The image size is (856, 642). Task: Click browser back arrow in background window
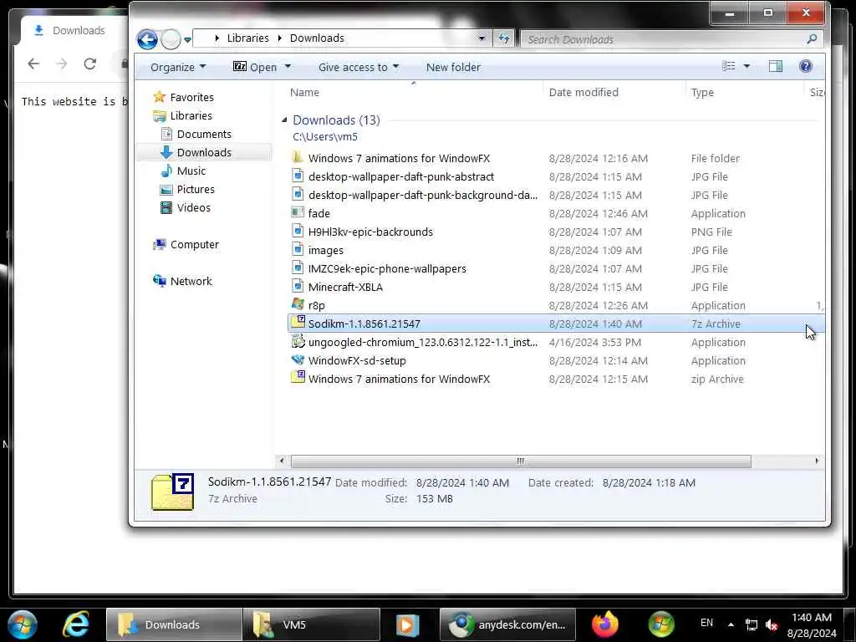click(33, 64)
